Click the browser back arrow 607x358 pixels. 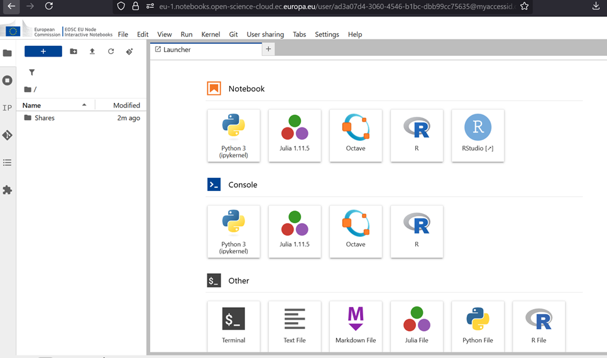click(x=11, y=6)
